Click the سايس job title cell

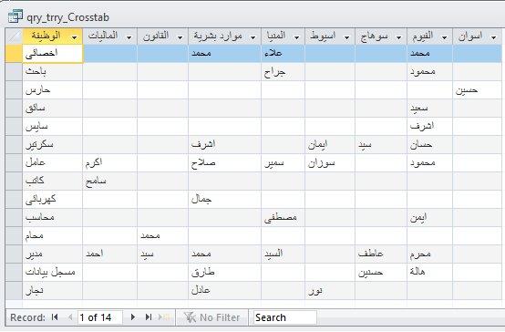click(x=53, y=127)
